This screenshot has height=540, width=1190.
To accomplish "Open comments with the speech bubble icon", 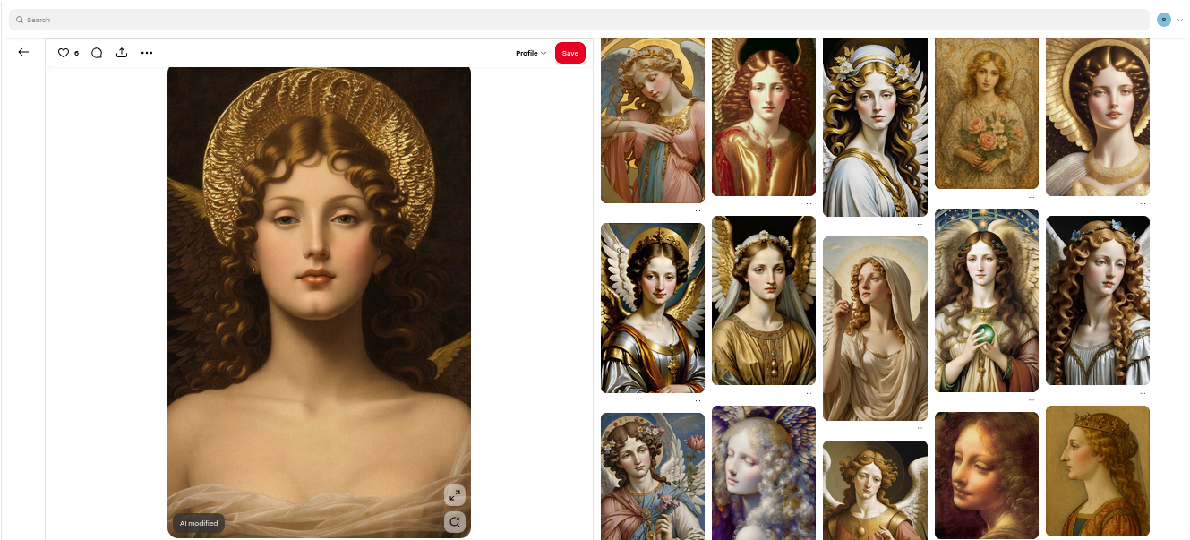I will coord(97,53).
